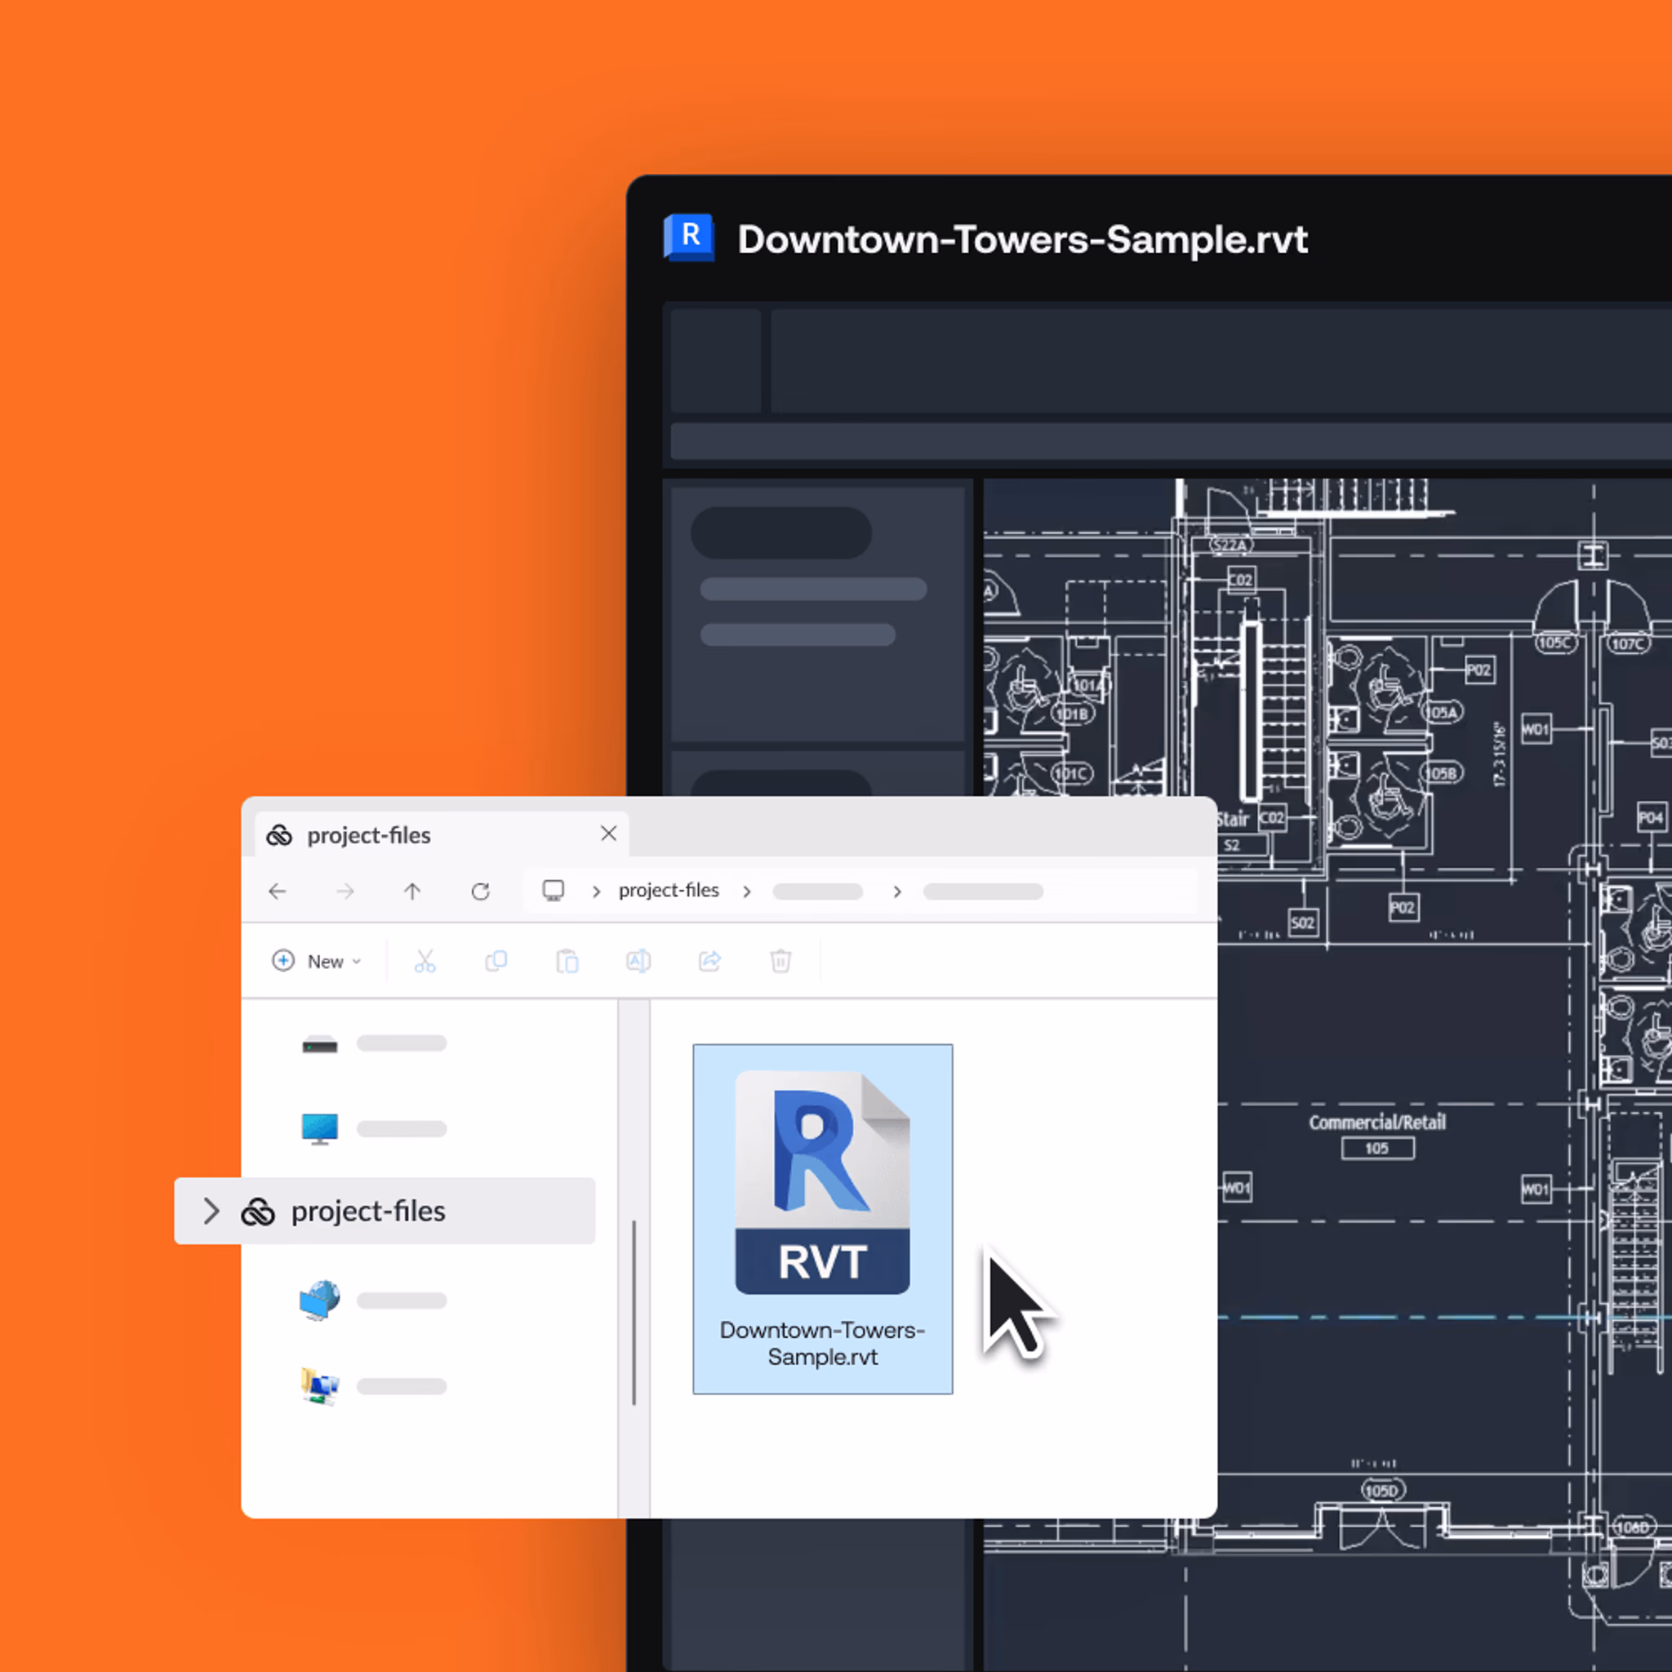
Task: Go up one folder level with up arrow
Action: [x=412, y=892]
